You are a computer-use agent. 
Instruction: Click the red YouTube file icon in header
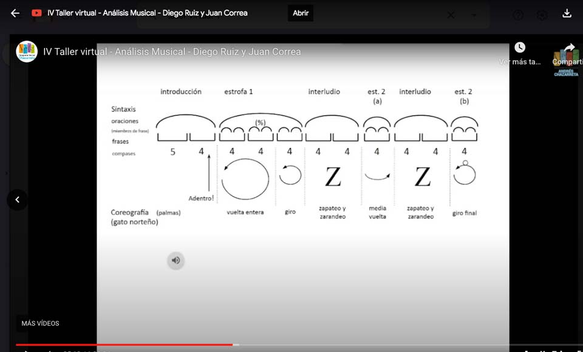pos(36,13)
